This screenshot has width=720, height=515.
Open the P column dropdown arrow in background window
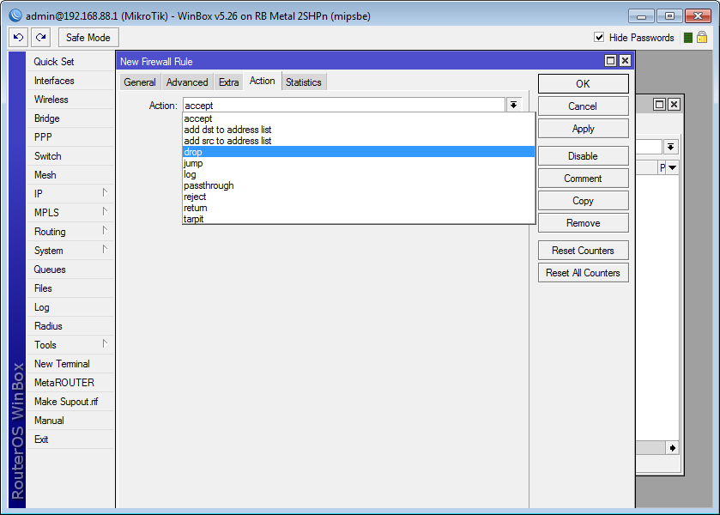(672, 167)
